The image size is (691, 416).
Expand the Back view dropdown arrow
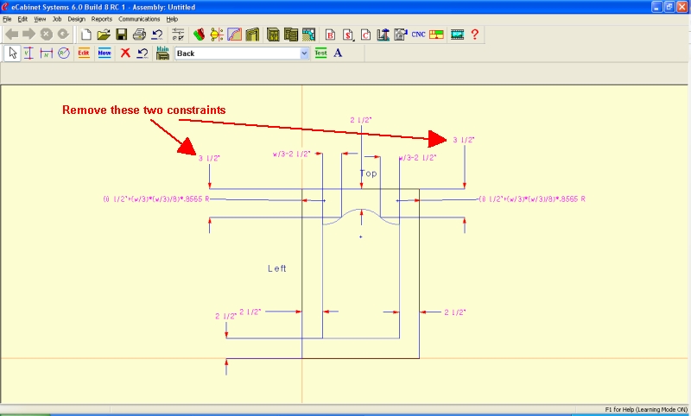[304, 54]
